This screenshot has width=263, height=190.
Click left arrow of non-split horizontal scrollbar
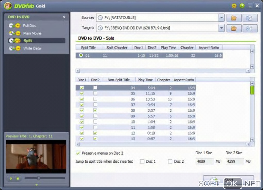coord(78,144)
